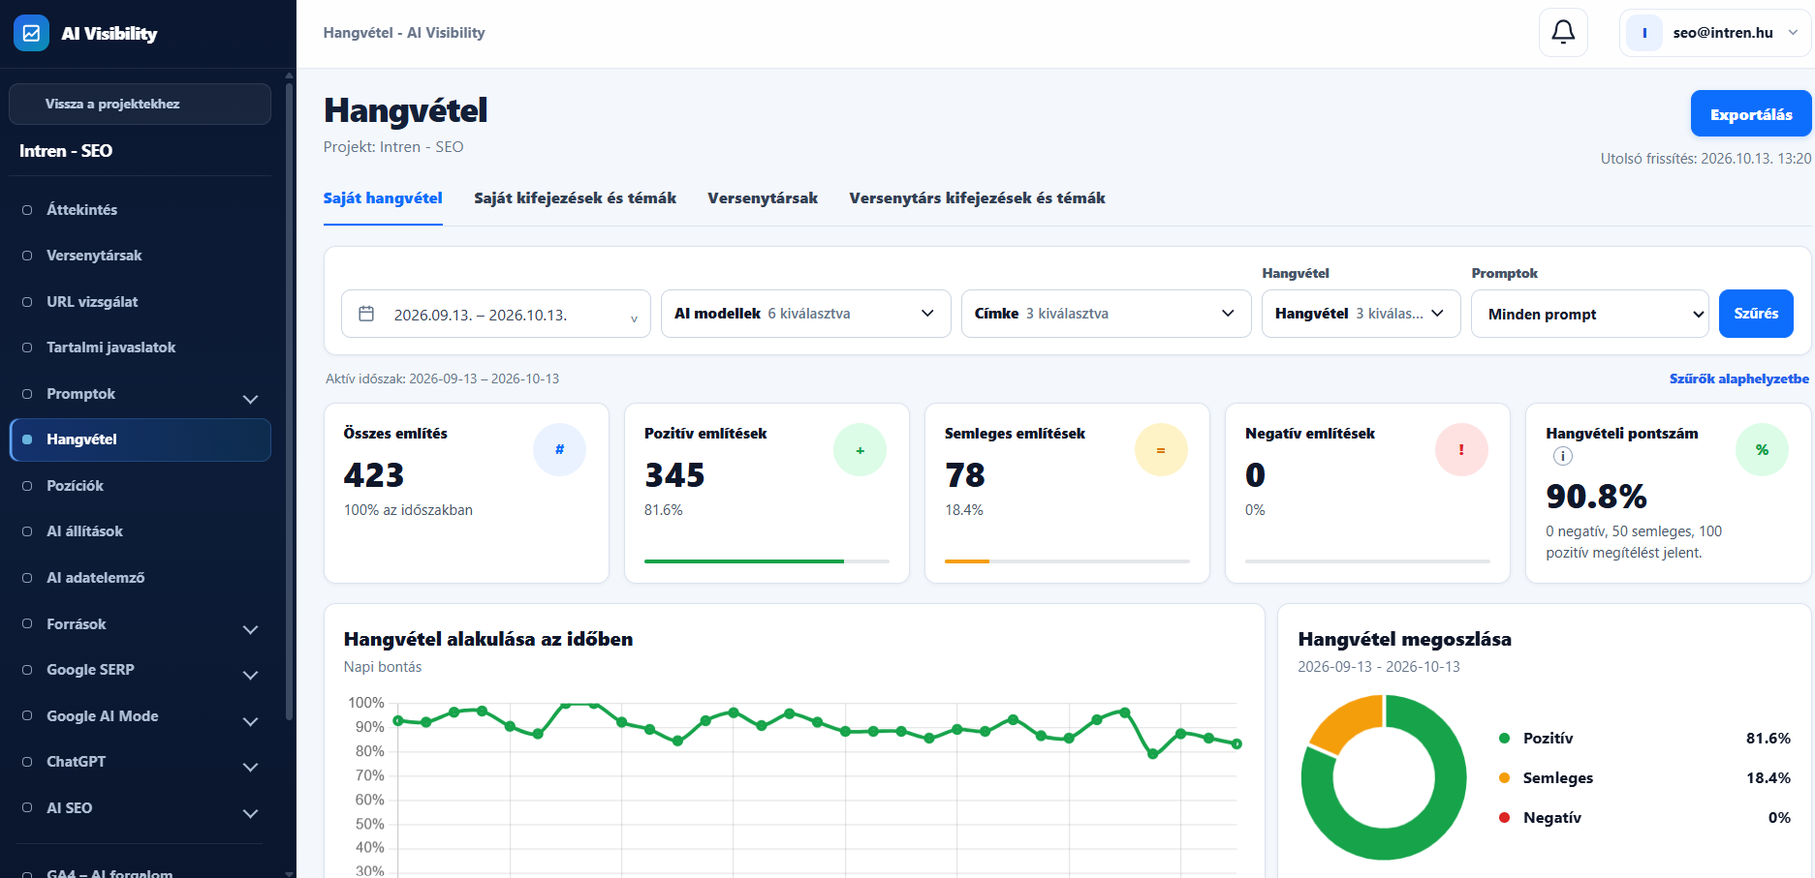Click the info icon under Hangvételi pontszám
The height and width of the screenshot is (878, 1815).
click(x=1563, y=456)
